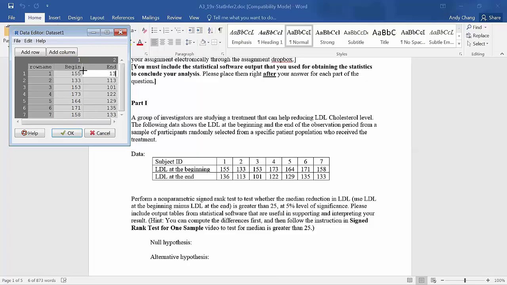Align the paragraph to the right
Screen dimensions: 507x285
coord(170,42)
